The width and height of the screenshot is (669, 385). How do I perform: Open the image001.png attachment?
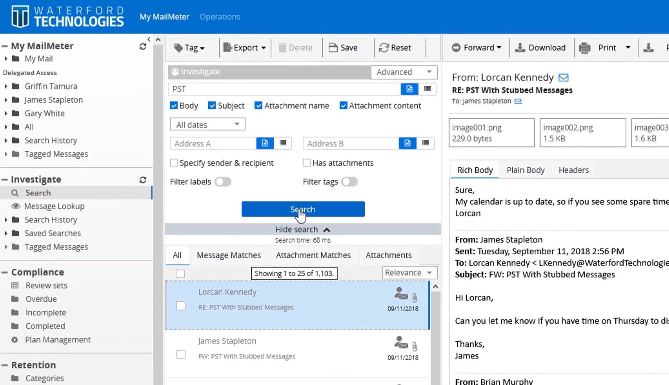(492, 133)
